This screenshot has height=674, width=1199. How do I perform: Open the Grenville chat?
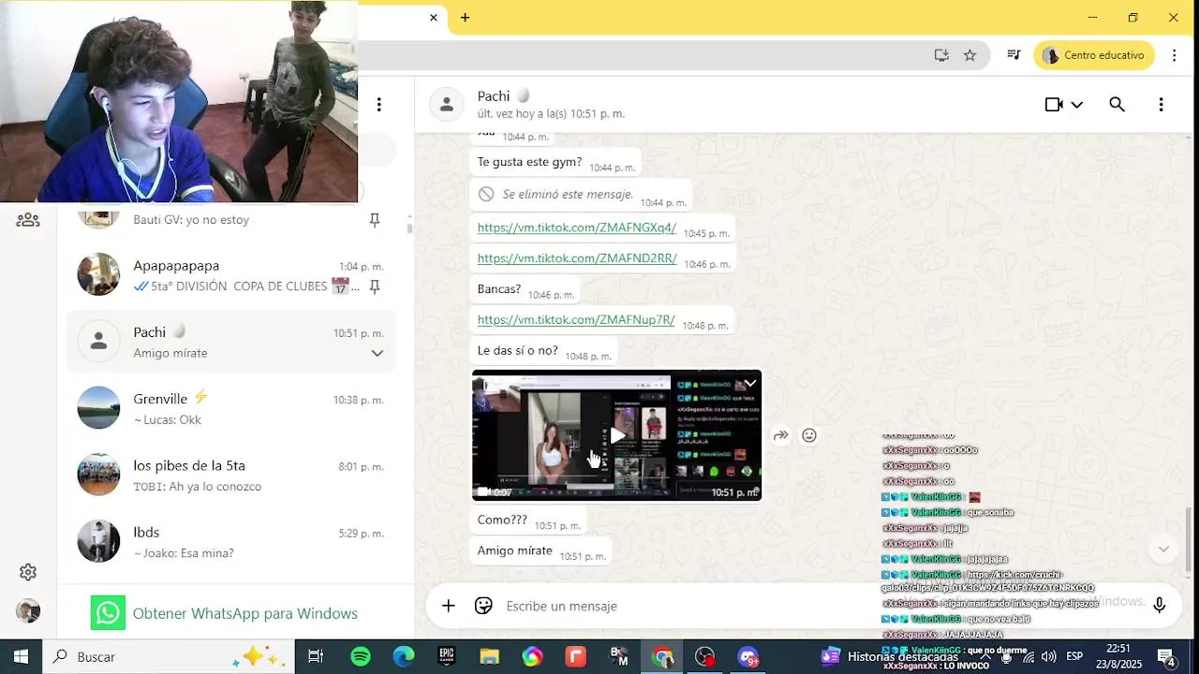point(229,408)
